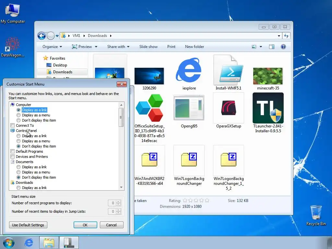Choose Control Panel 'Display as a link'
Viewport: 332px width, 249px height.
[18, 136]
